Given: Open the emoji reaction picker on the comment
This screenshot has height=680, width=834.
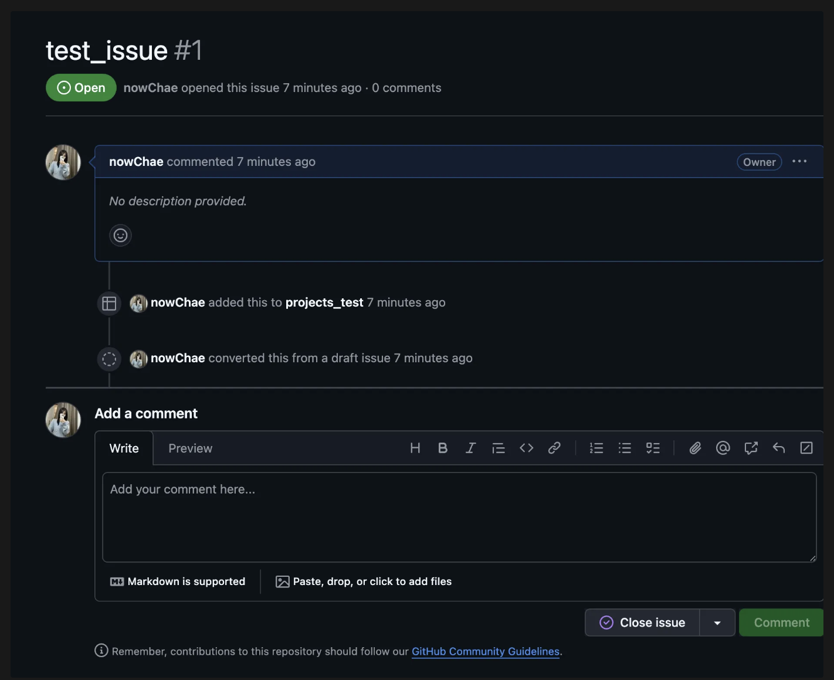Looking at the screenshot, I should pos(120,235).
